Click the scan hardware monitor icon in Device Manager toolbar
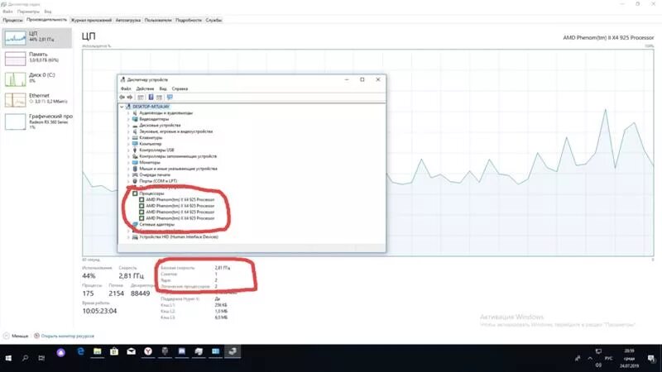 [170, 98]
